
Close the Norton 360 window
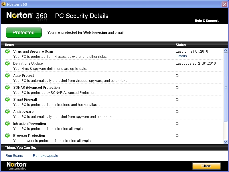tap(224, 4)
